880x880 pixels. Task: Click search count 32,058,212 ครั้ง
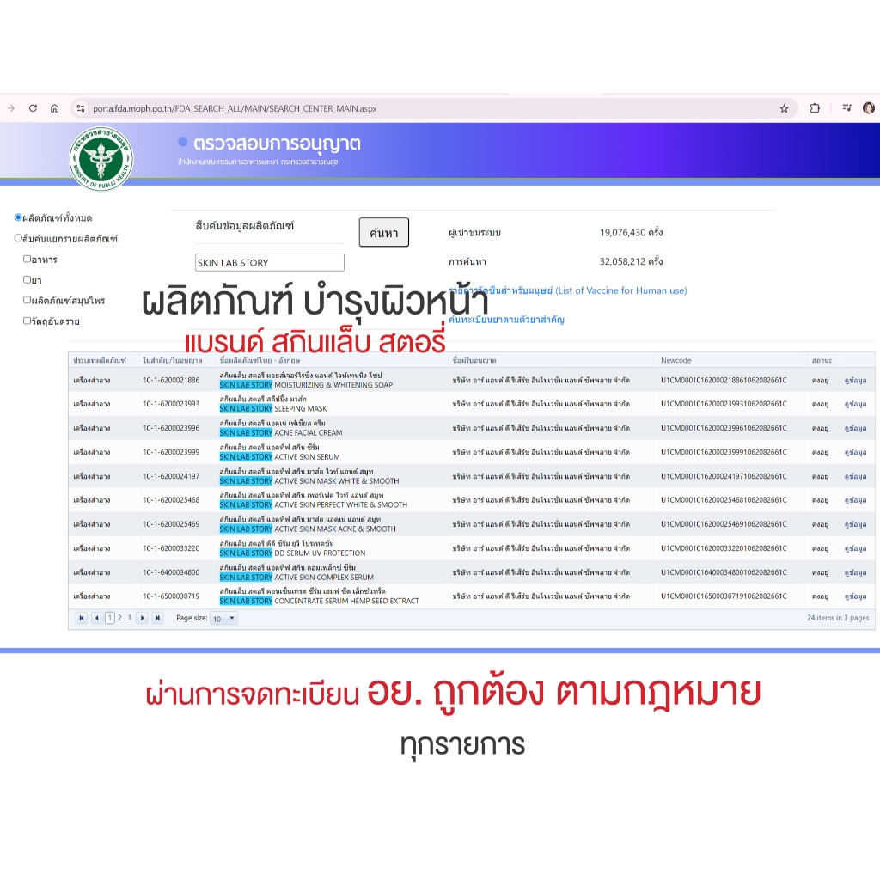pyautogui.click(x=632, y=261)
